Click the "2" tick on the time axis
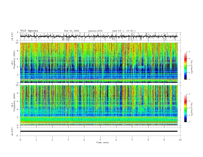The image size is (203, 157). pos(52,140)
